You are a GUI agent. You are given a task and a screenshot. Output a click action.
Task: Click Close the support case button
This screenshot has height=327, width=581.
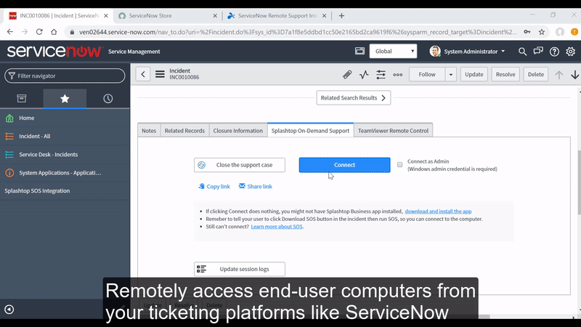point(240,165)
